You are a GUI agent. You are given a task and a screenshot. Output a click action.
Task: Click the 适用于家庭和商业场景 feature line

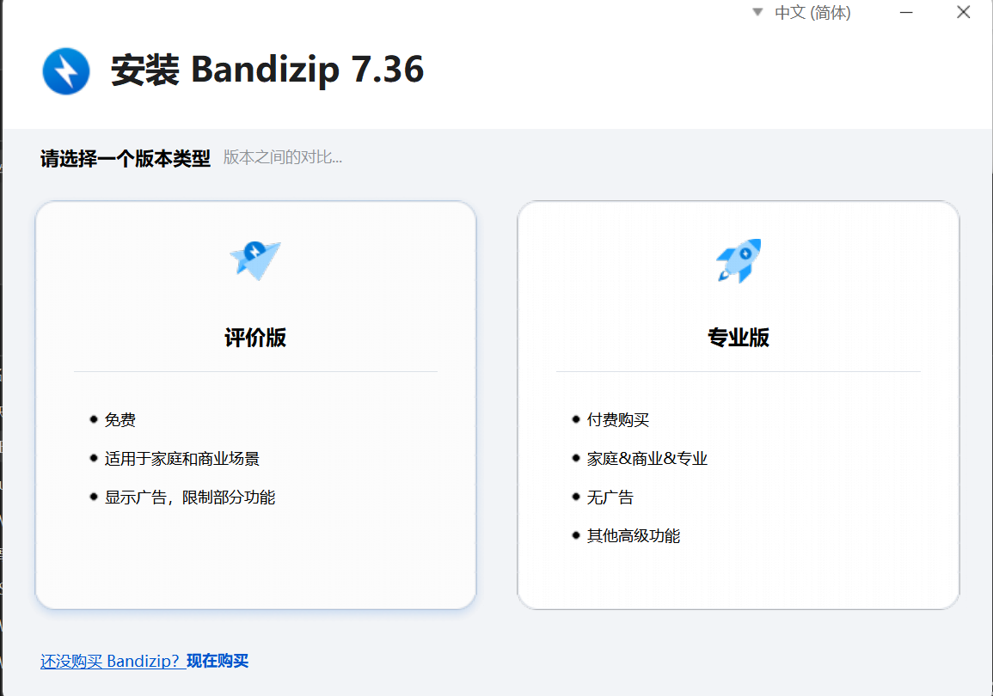click(181, 459)
